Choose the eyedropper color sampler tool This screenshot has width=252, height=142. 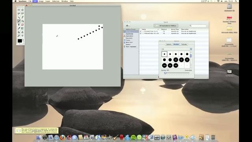tap(19, 28)
